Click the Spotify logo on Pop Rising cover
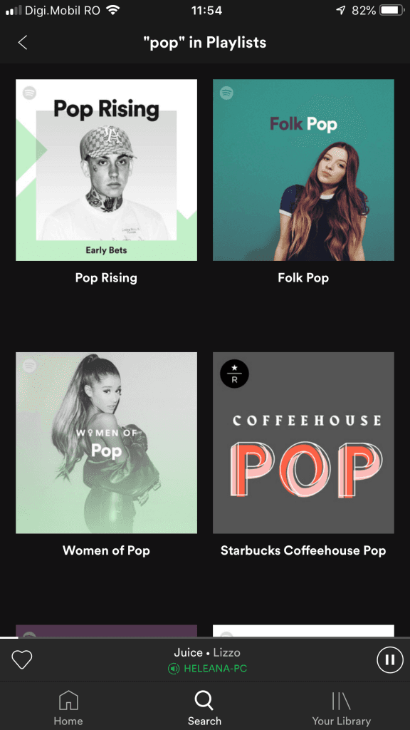 (28, 94)
